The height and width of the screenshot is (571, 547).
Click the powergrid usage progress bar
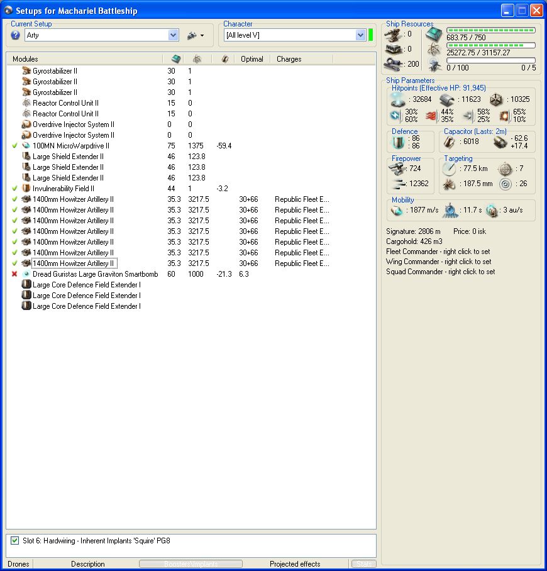coord(491,45)
